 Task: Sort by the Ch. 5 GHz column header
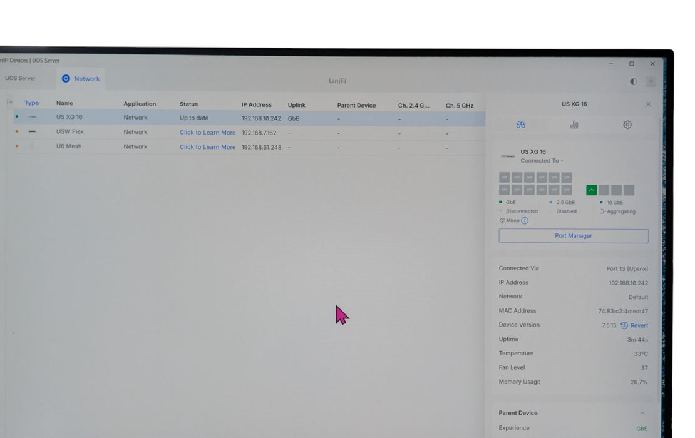pos(460,106)
